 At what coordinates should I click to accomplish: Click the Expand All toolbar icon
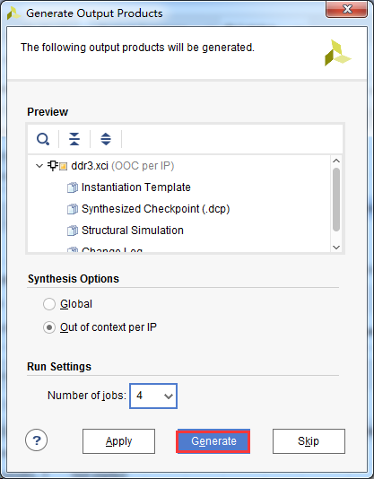pyautogui.click(x=106, y=139)
